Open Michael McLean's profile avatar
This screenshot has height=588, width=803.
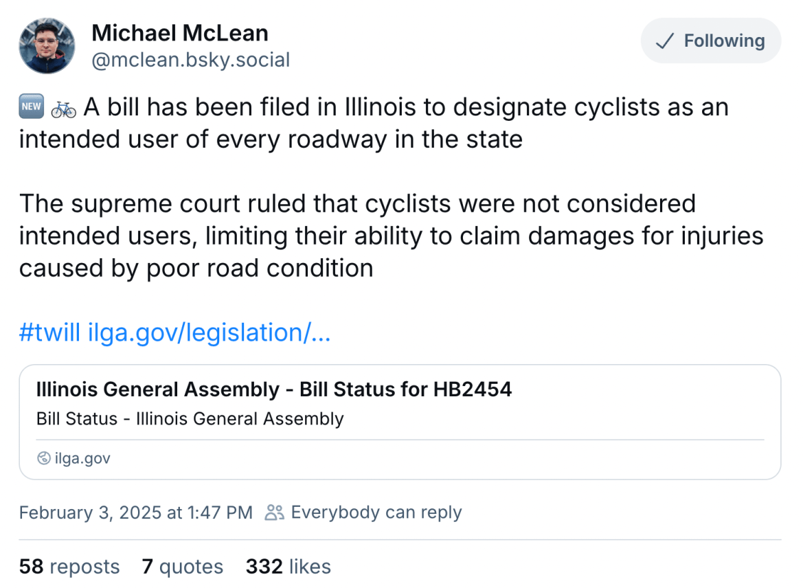[x=46, y=46]
